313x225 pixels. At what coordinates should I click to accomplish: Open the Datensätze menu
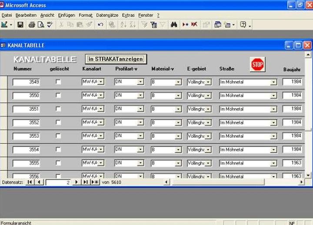click(107, 15)
